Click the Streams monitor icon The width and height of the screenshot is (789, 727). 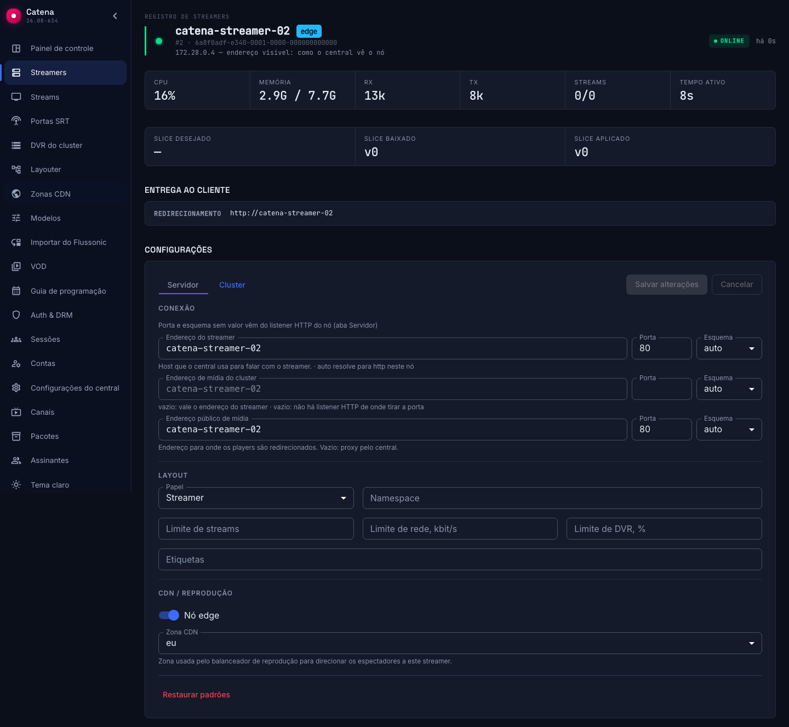[16, 97]
